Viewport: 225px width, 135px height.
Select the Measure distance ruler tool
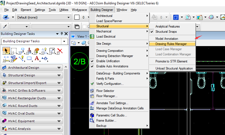(x=6, y=59)
